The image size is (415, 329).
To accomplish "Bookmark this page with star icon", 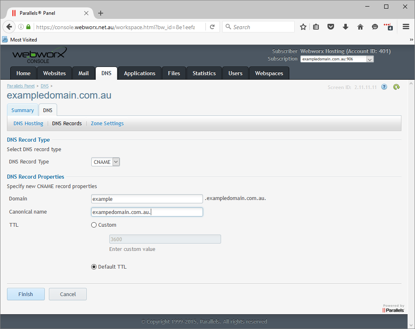I will [303, 27].
